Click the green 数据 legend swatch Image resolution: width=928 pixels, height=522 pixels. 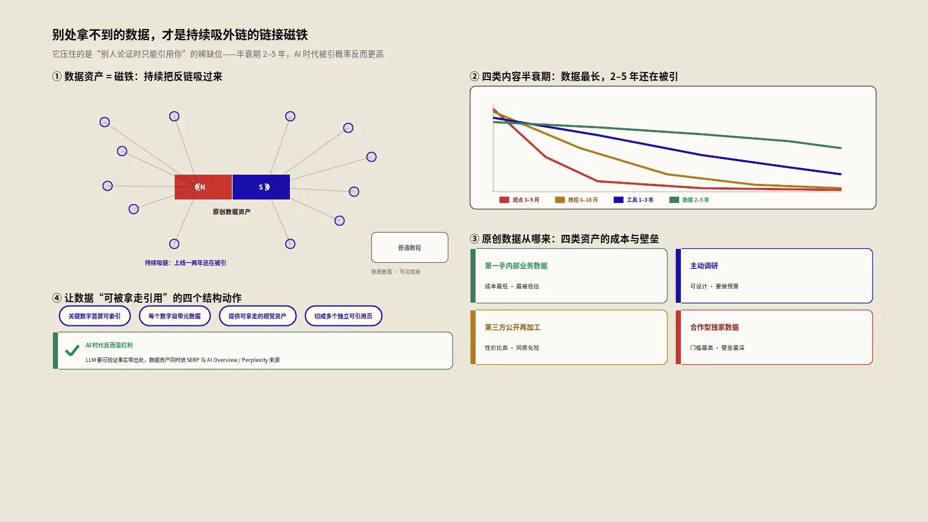(674, 200)
